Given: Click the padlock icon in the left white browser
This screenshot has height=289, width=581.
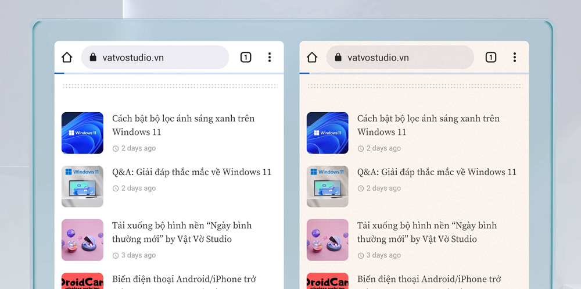Looking at the screenshot, I should 93,57.
